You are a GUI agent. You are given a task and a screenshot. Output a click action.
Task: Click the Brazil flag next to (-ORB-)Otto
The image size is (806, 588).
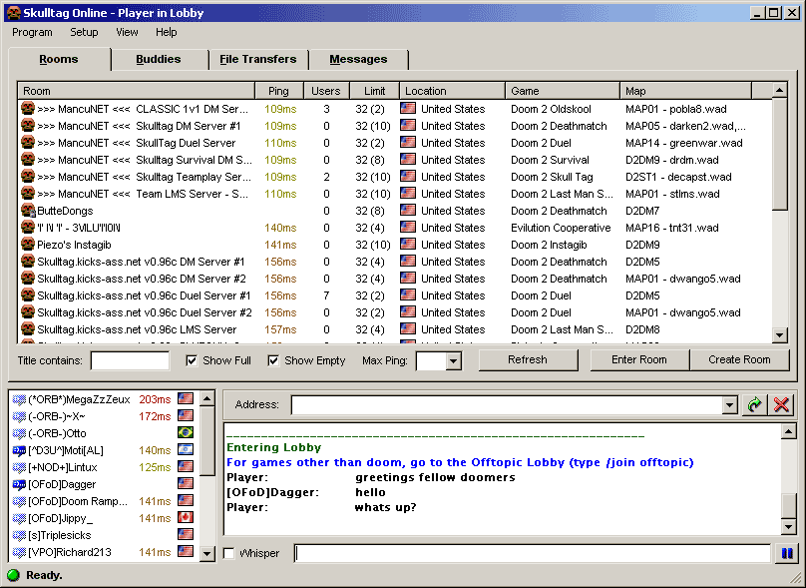[x=185, y=433]
